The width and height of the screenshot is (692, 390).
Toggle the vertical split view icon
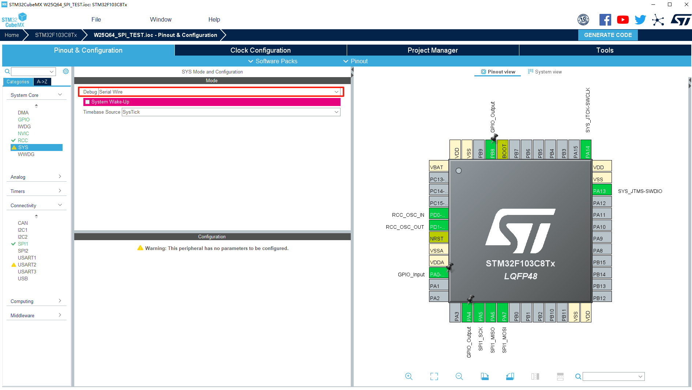coord(535,376)
